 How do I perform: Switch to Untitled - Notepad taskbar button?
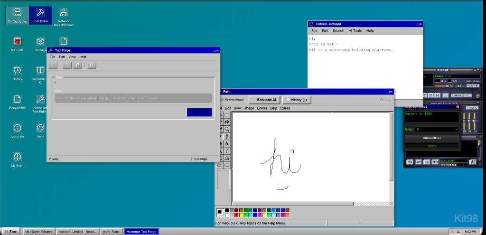[78, 231]
